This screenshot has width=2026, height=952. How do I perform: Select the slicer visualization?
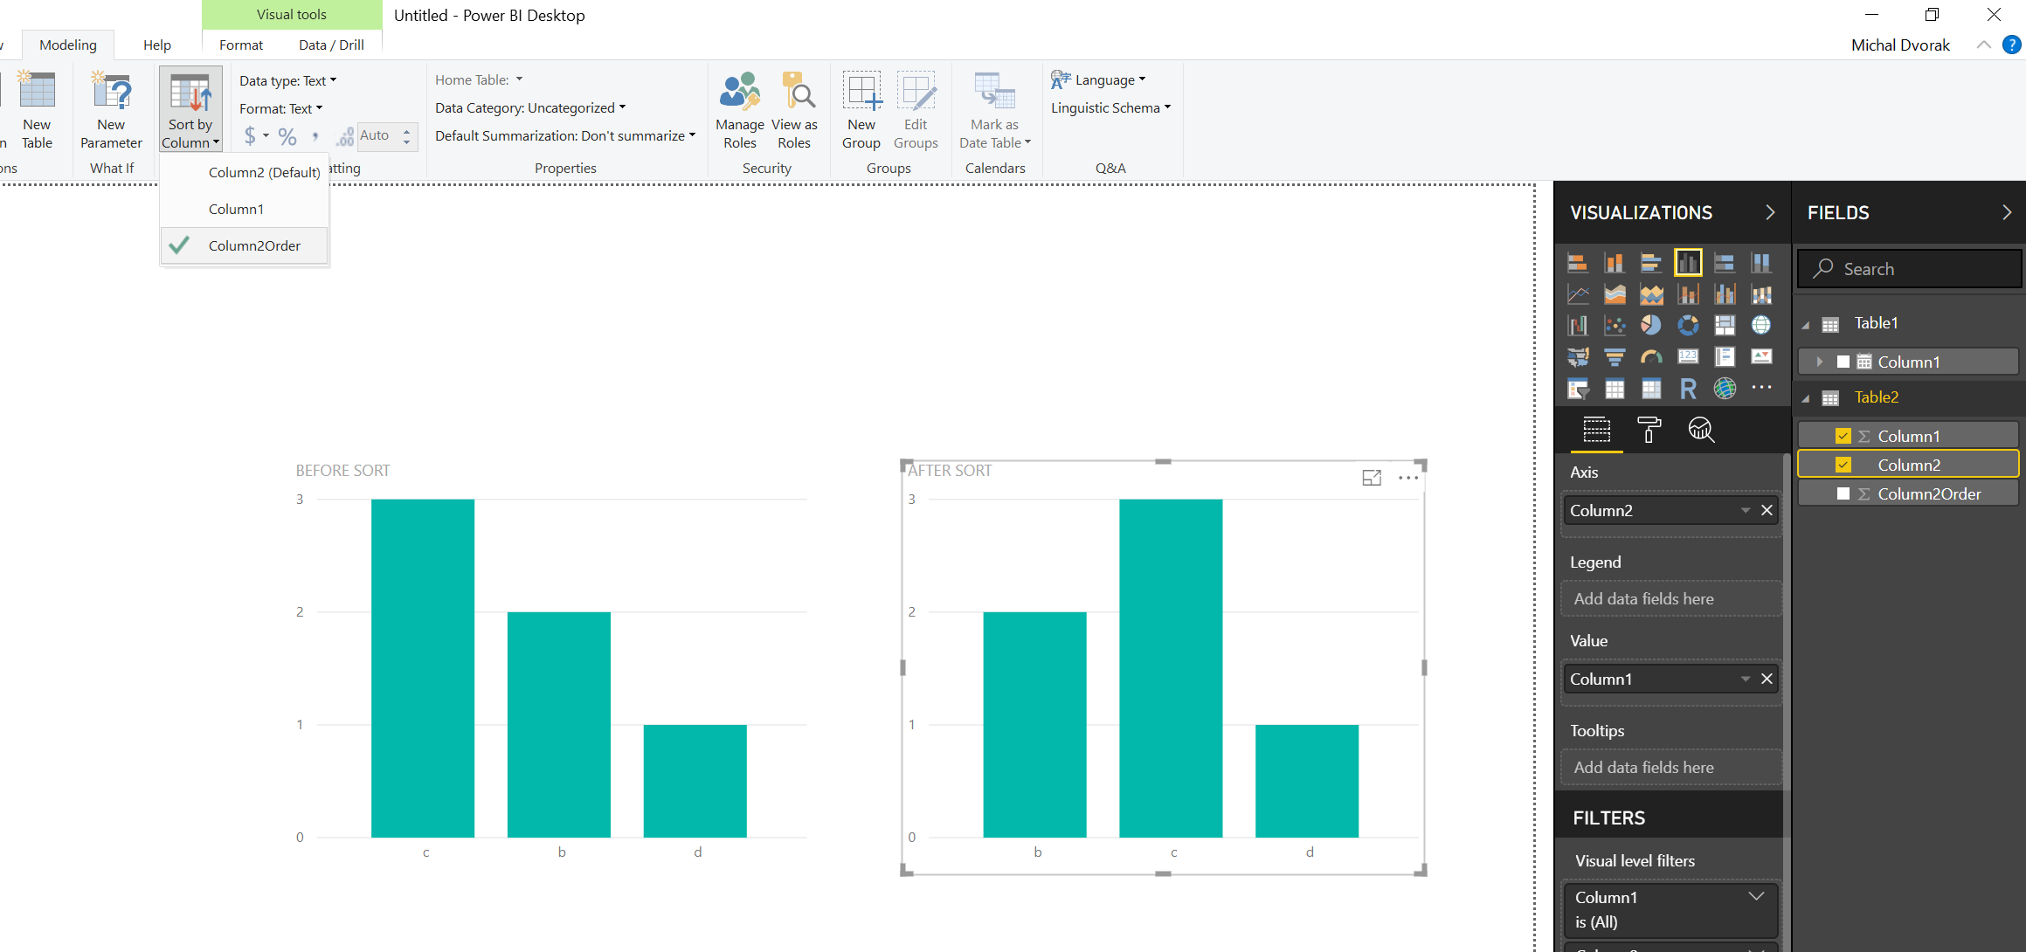point(1578,388)
